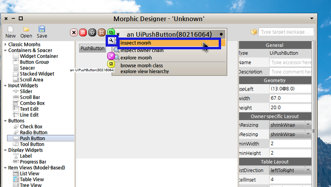Click the yellow resize halo handle
331x187 pixels.
coord(111,64)
